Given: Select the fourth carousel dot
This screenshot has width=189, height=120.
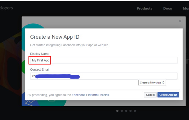Looking at the screenshot, I should point(131,111).
